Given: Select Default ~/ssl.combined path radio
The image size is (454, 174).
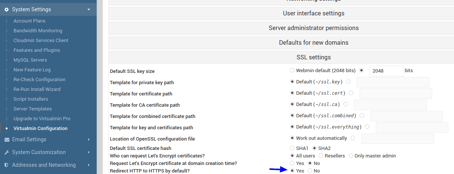Looking at the screenshot, I should coord(292,115).
